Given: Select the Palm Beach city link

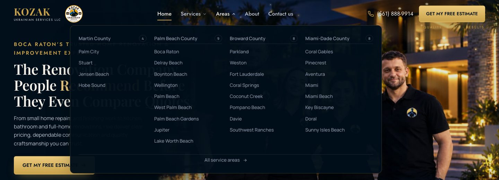Looking at the screenshot, I should tap(167, 96).
